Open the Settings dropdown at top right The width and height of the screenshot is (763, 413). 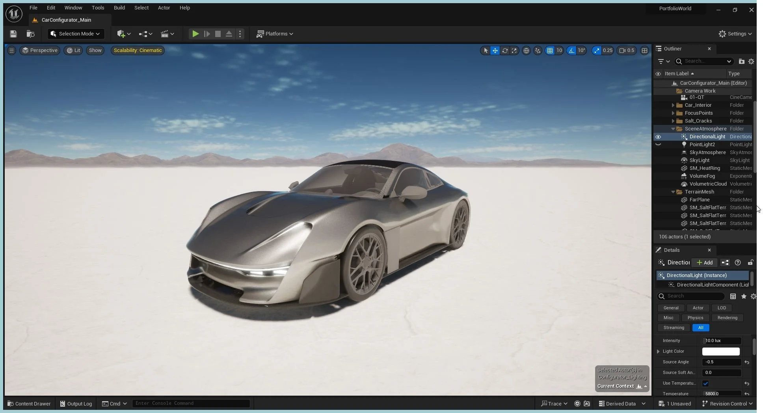[x=735, y=34]
